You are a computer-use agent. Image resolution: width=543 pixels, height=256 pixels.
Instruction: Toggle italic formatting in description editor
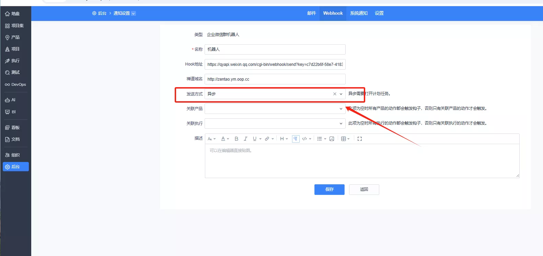(245, 139)
